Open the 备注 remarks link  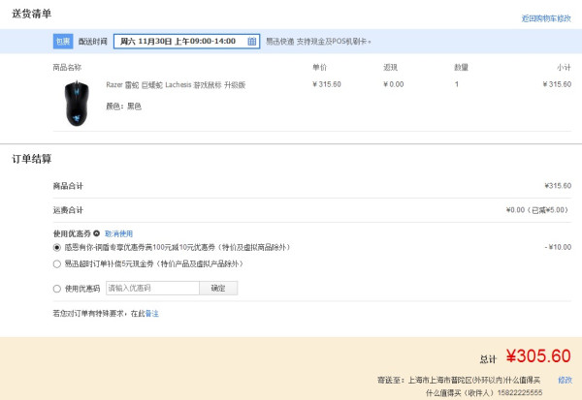pos(152,314)
